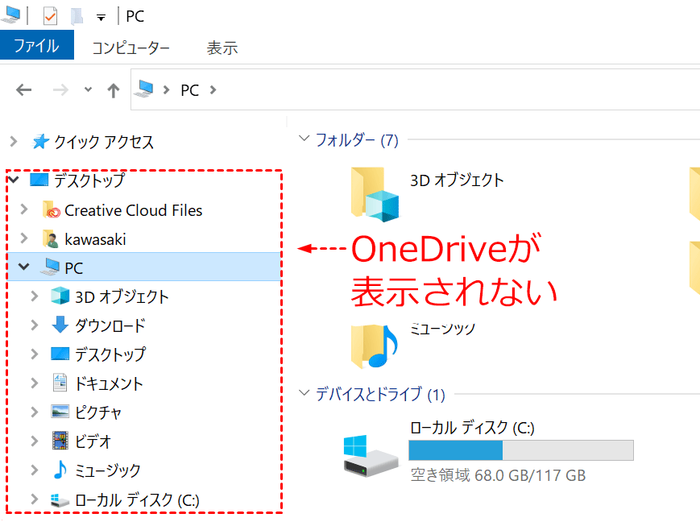Collapse the デバイスとドライブ (1) group
The image size is (700, 522).
(304, 393)
